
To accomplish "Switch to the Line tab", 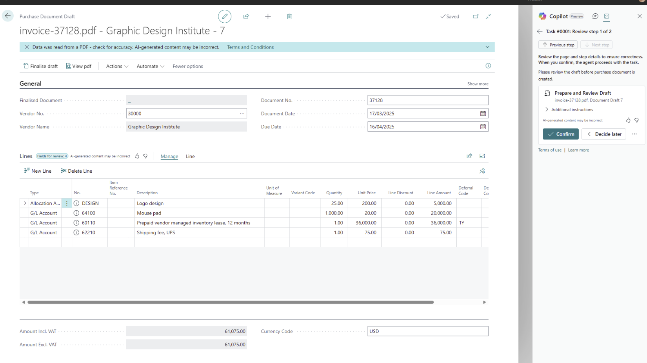I will pyautogui.click(x=190, y=156).
